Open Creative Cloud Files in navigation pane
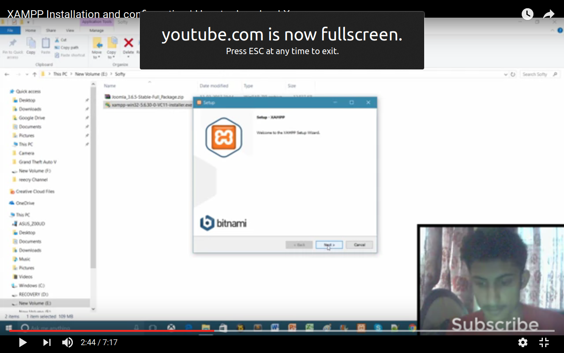 tap(33, 191)
